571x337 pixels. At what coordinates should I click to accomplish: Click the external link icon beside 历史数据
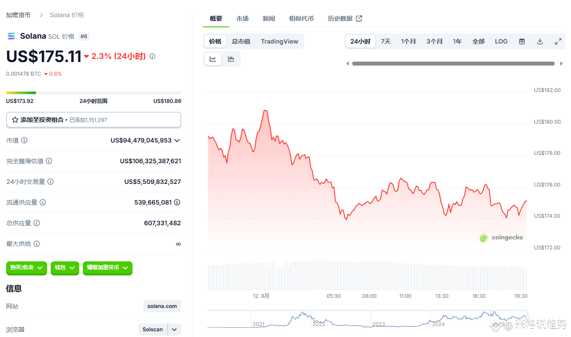point(359,18)
